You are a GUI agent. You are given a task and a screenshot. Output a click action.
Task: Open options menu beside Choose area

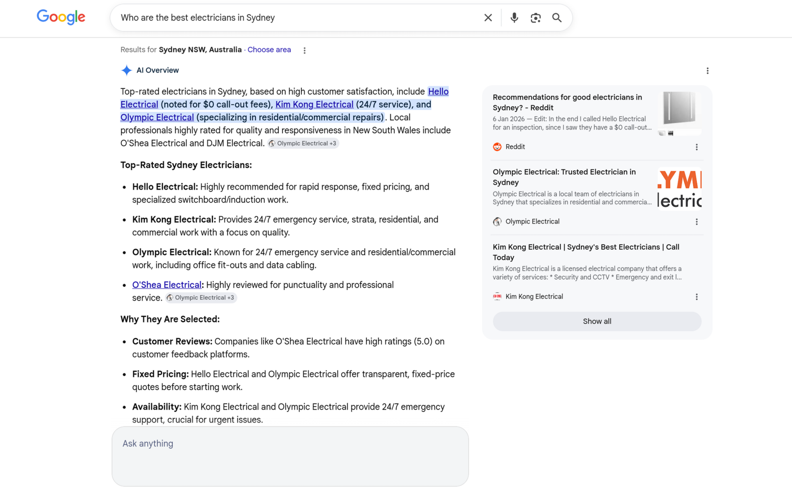coord(305,50)
